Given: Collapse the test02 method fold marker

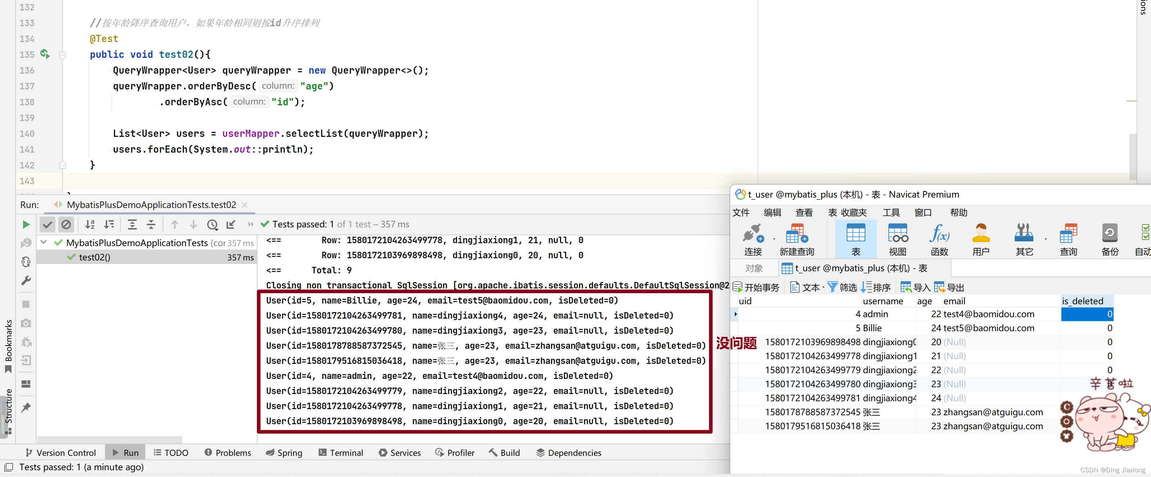Looking at the screenshot, I should [x=63, y=55].
